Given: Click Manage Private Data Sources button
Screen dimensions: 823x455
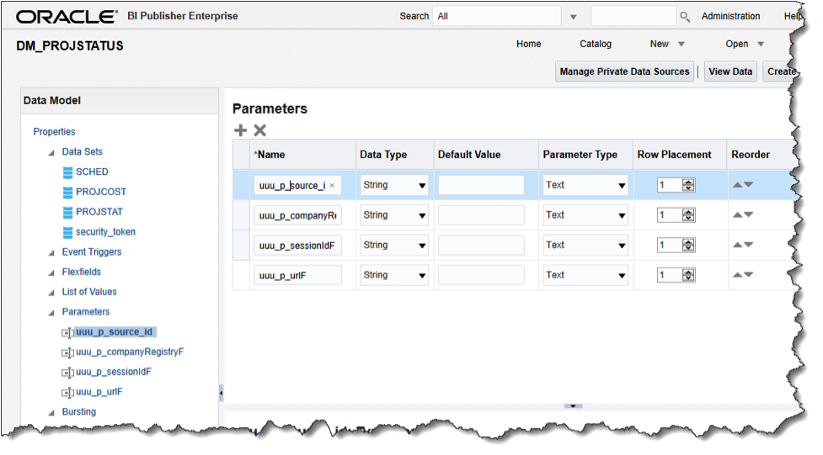Looking at the screenshot, I should point(624,71).
